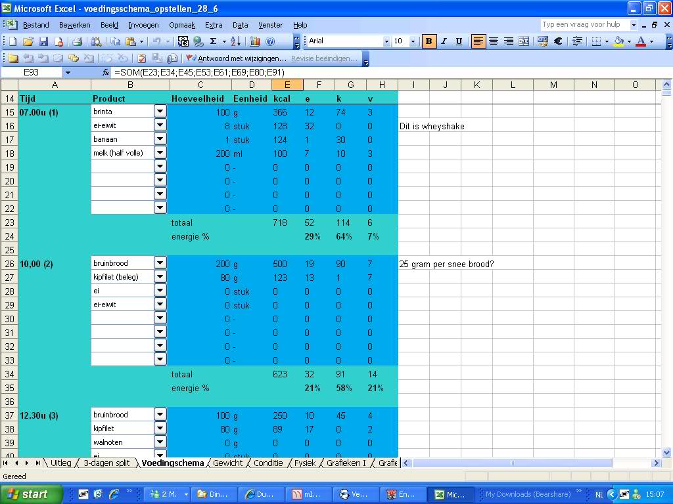Click the Fill Color paint bucket swatch
Screen dimensions: 673x504
(x=618, y=41)
